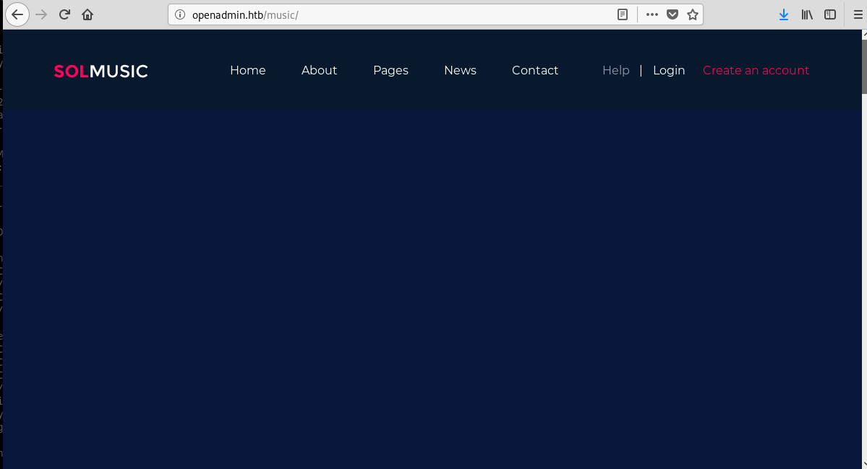Click the scrollbar down arrow
867x469 pixels.
coord(864,464)
